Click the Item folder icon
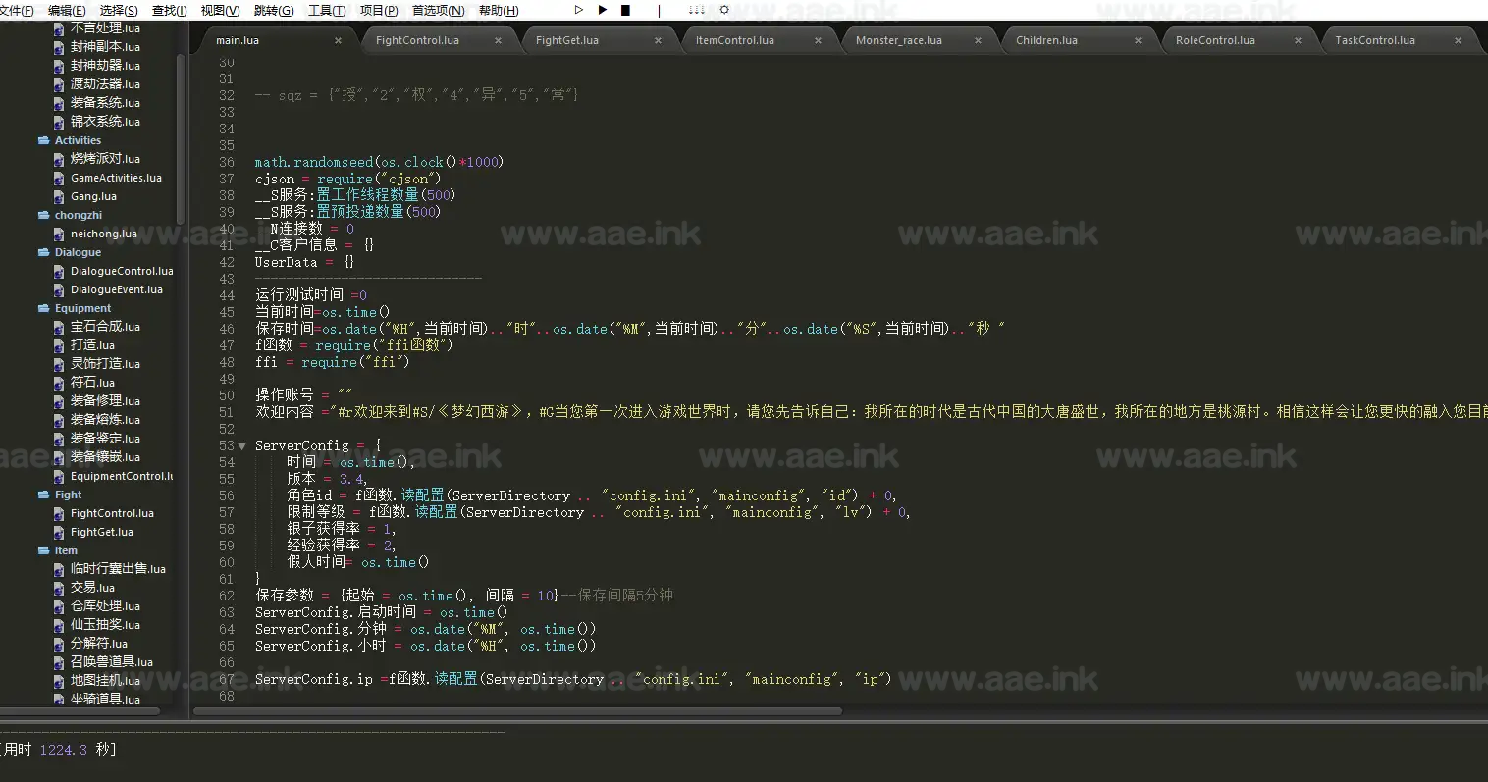 [44, 550]
